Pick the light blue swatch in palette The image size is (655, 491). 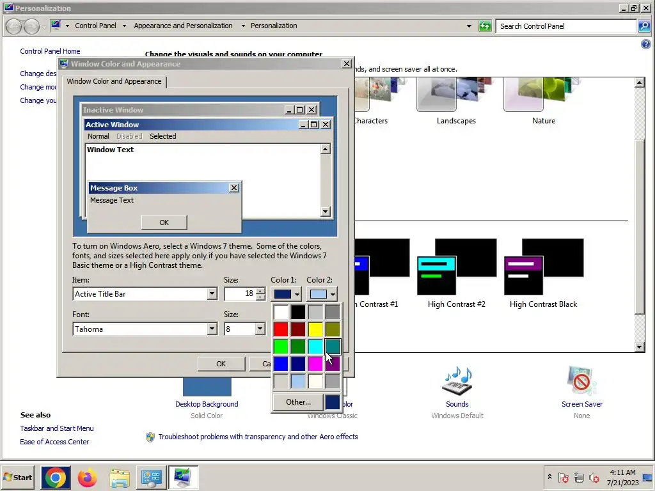pyautogui.click(x=298, y=381)
